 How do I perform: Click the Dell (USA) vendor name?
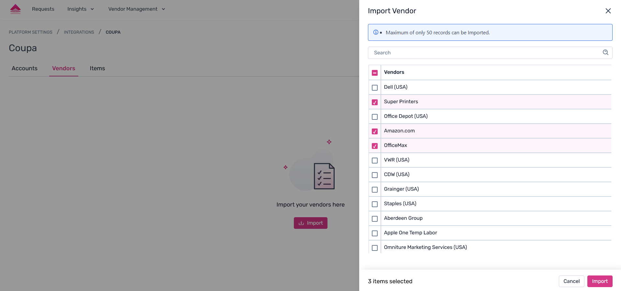pyautogui.click(x=396, y=87)
